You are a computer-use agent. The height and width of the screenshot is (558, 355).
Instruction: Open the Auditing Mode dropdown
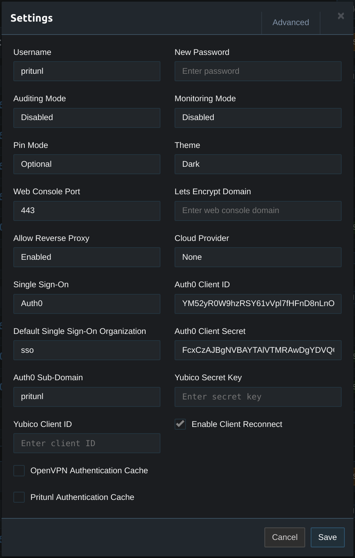[x=87, y=118]
